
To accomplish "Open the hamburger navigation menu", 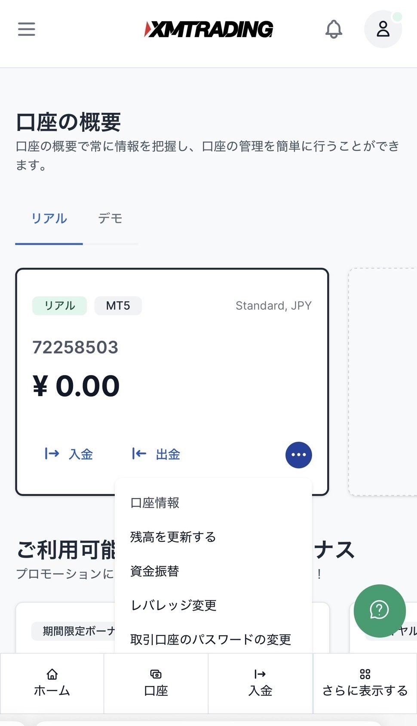I will coord(26,29).
